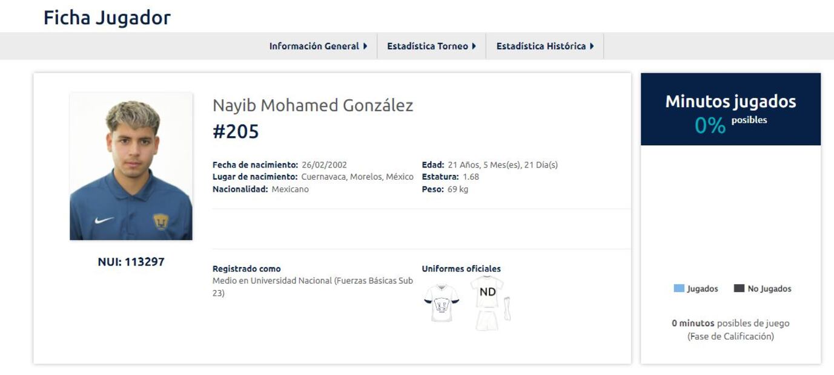Expand the Estadística Histórica arrow

(x=592, y=46)
